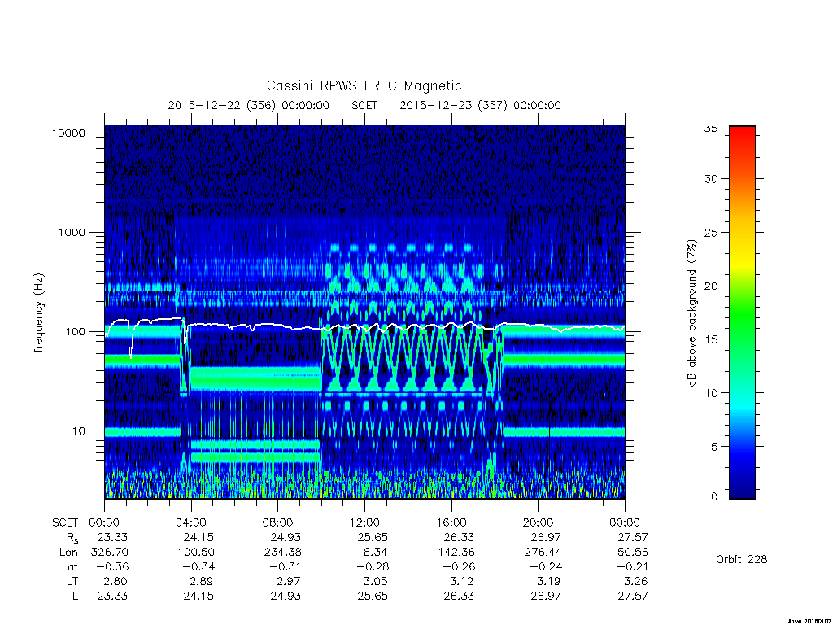Click the local time value 2.80
833x625 pixels.
pos(116,582)
